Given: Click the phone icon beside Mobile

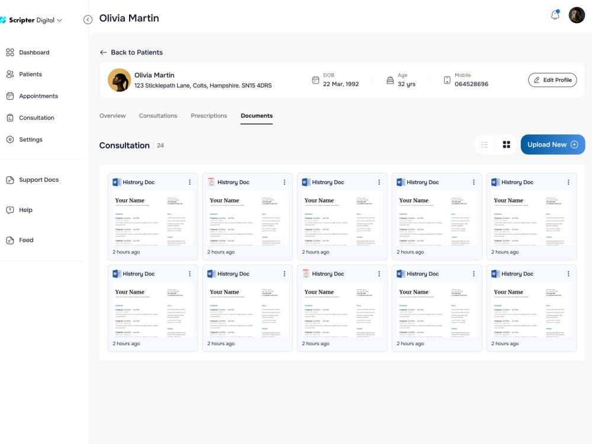Looking at the screenshot, I should tap(447, 80).
